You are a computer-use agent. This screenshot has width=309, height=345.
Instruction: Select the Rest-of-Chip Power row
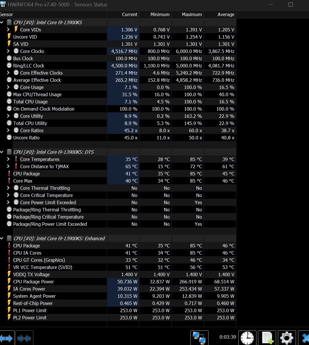coord(118,303)
